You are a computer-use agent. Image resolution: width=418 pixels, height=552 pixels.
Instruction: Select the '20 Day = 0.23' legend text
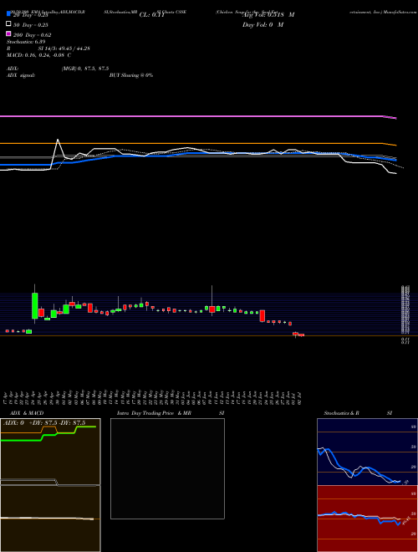click(x=31, y=15)
